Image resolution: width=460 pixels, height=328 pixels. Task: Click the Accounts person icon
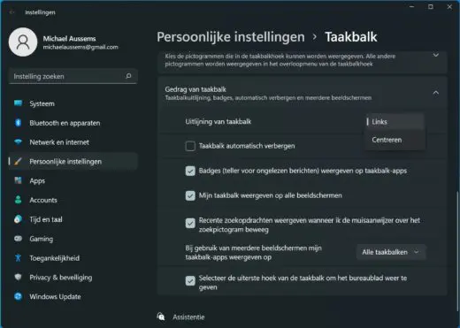(19, 200)
